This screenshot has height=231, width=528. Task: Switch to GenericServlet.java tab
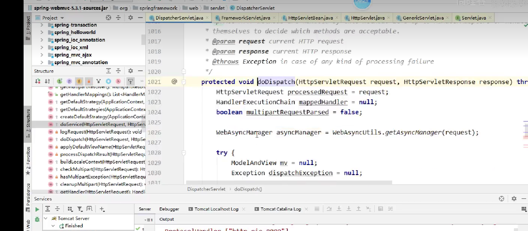(x=423, y=18)
